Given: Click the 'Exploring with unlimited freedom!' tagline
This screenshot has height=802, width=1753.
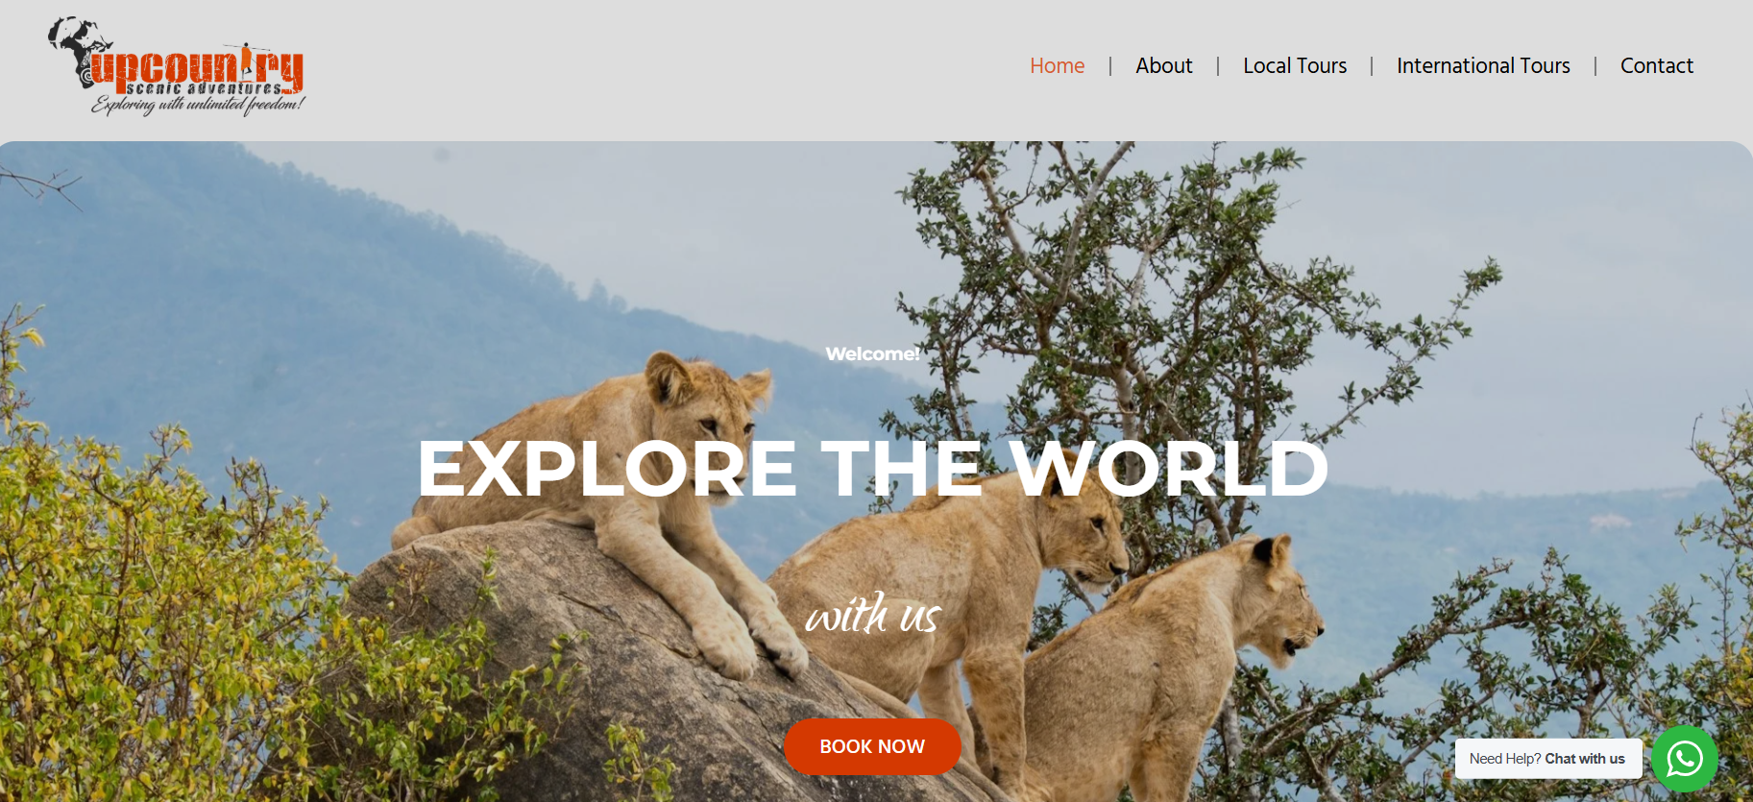Looking at the screenshot, I should [x=198, y=105].
